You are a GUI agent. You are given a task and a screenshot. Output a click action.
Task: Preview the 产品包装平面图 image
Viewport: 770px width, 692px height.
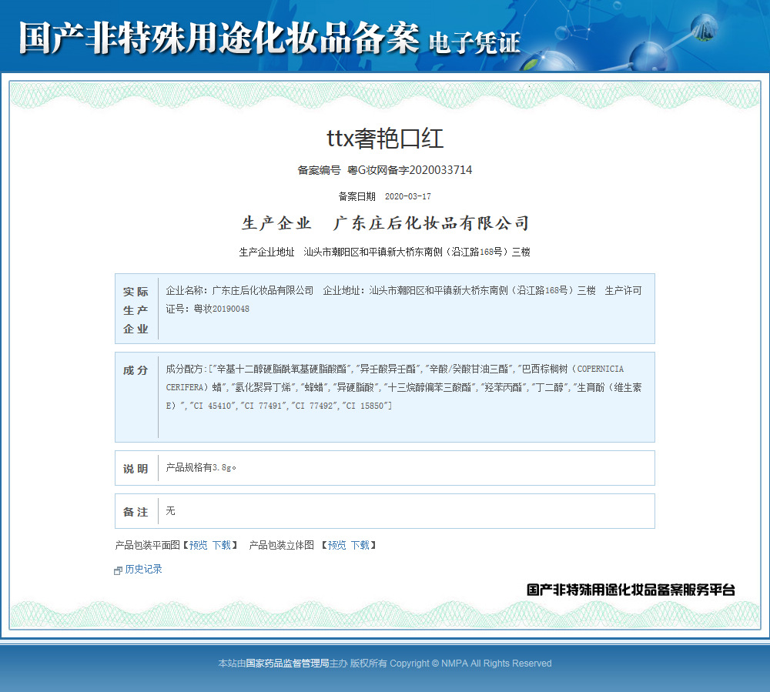pos(199,545)
